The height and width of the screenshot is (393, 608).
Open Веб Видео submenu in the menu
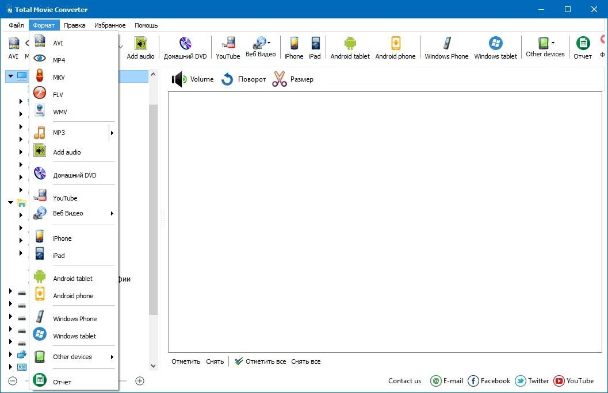(74, 213)
